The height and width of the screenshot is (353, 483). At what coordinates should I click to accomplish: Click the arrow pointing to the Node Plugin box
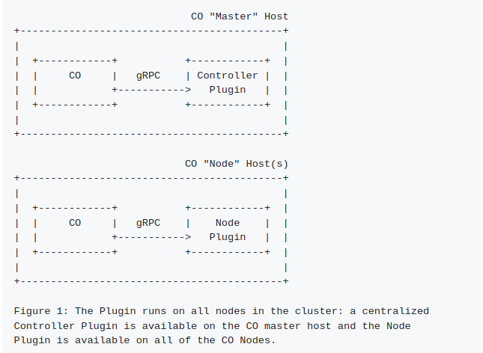point(154,237)
